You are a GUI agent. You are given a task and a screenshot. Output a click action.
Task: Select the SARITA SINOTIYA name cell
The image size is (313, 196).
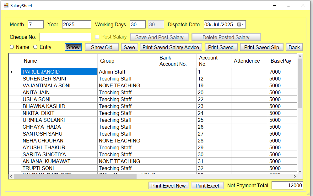59,154
